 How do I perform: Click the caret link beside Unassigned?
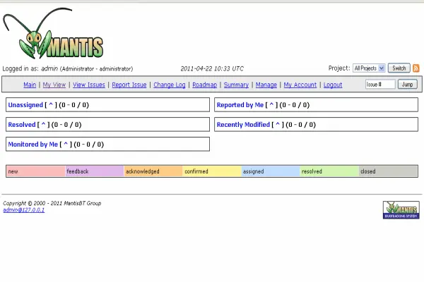tap(49, 105)
